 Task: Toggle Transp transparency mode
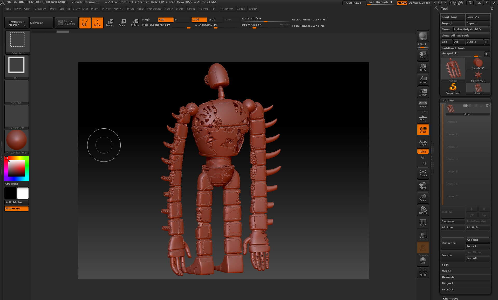pos(423,235)
